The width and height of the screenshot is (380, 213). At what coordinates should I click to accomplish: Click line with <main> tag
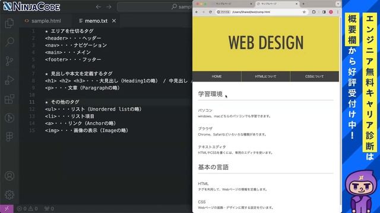68,52
